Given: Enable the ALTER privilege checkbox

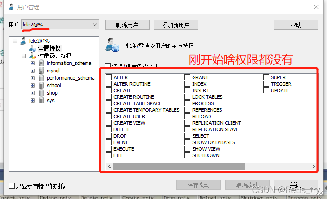Looking at the screenshot, I should (109, 77).
